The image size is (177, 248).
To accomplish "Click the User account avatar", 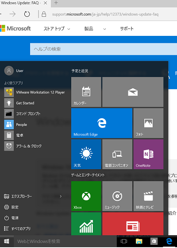I will point(9,70).
